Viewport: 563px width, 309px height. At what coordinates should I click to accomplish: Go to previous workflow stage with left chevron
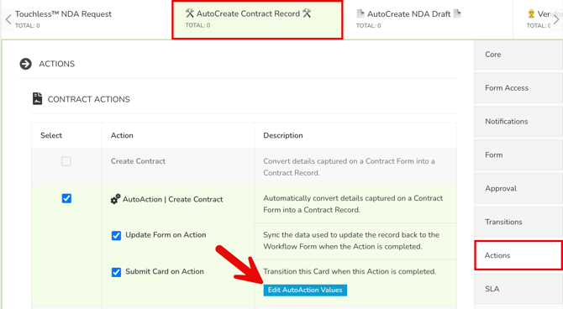click(8, 19)
